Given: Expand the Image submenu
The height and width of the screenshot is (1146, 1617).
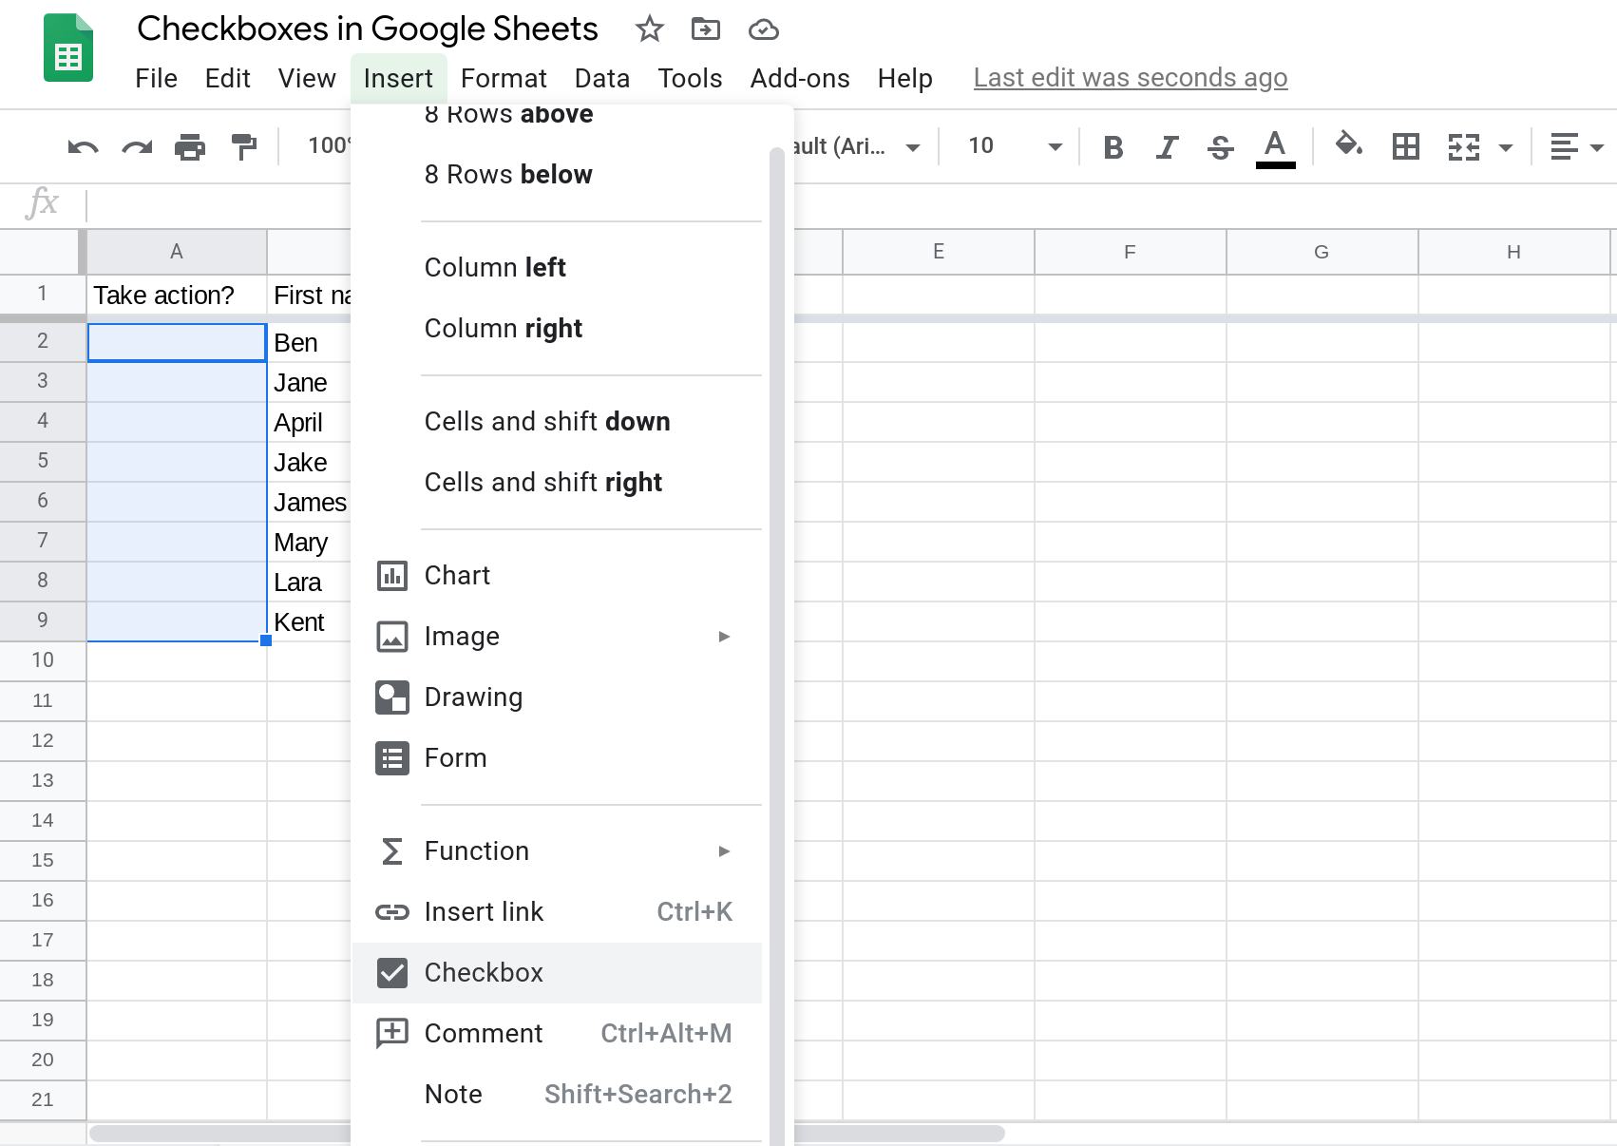Looking at the screenshot, I should [x=558, y=637].
